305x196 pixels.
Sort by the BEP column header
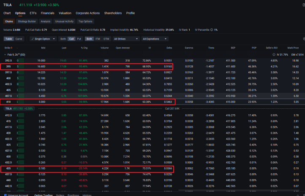coord(233,48)
